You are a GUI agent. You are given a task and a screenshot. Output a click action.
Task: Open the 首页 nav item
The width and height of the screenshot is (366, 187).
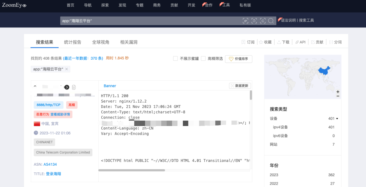70,5
